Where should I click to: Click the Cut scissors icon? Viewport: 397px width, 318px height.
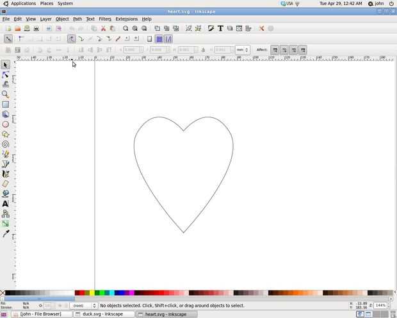(x=103, y=28)
